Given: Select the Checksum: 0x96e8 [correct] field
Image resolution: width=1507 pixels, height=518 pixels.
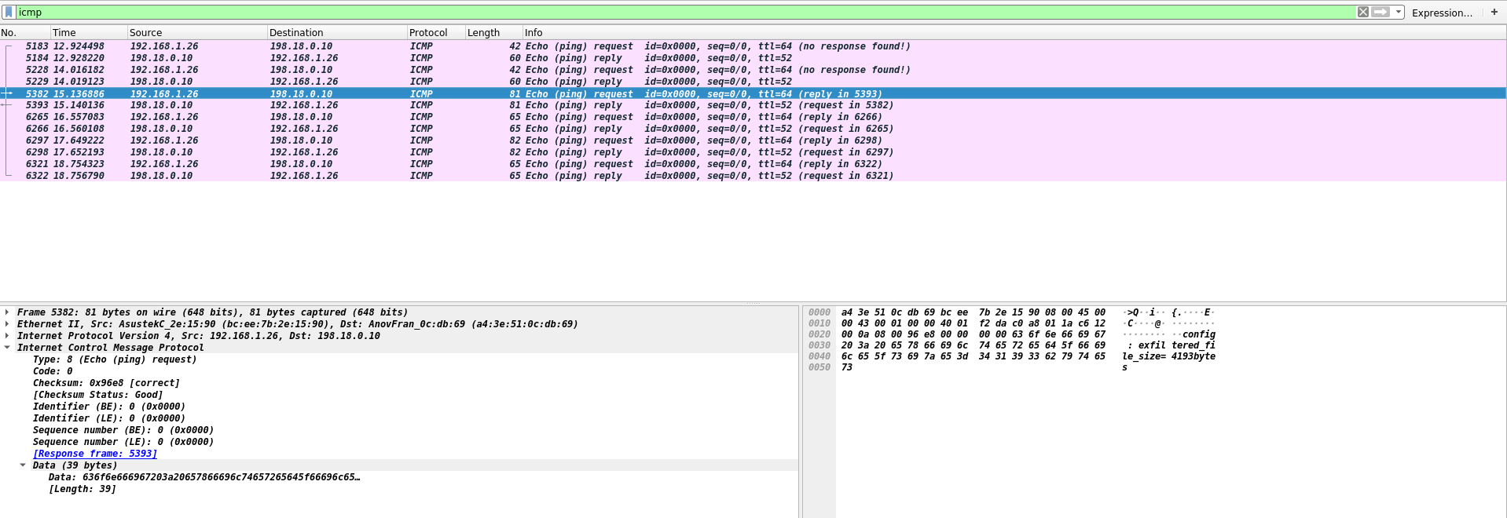Looking at the screenshot, I should (x=106, y=383).
